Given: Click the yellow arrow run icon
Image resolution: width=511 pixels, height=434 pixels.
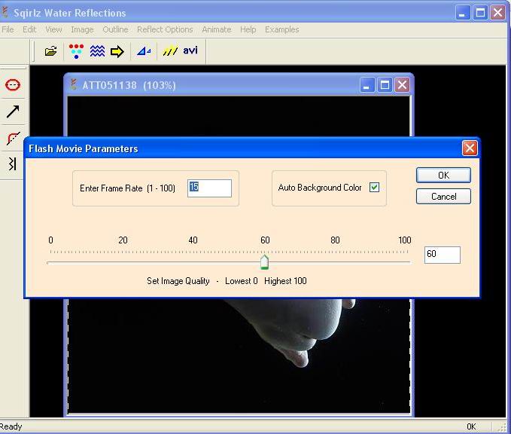Looking at the screenshot, I should click(x=117, y=51).
